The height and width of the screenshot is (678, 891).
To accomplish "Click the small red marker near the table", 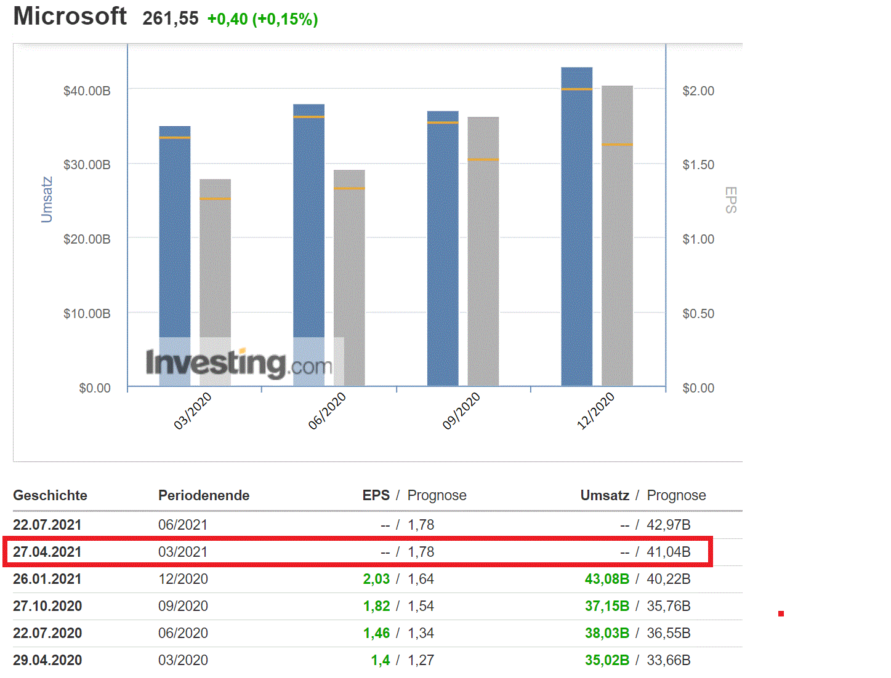I will click(781, 612).
